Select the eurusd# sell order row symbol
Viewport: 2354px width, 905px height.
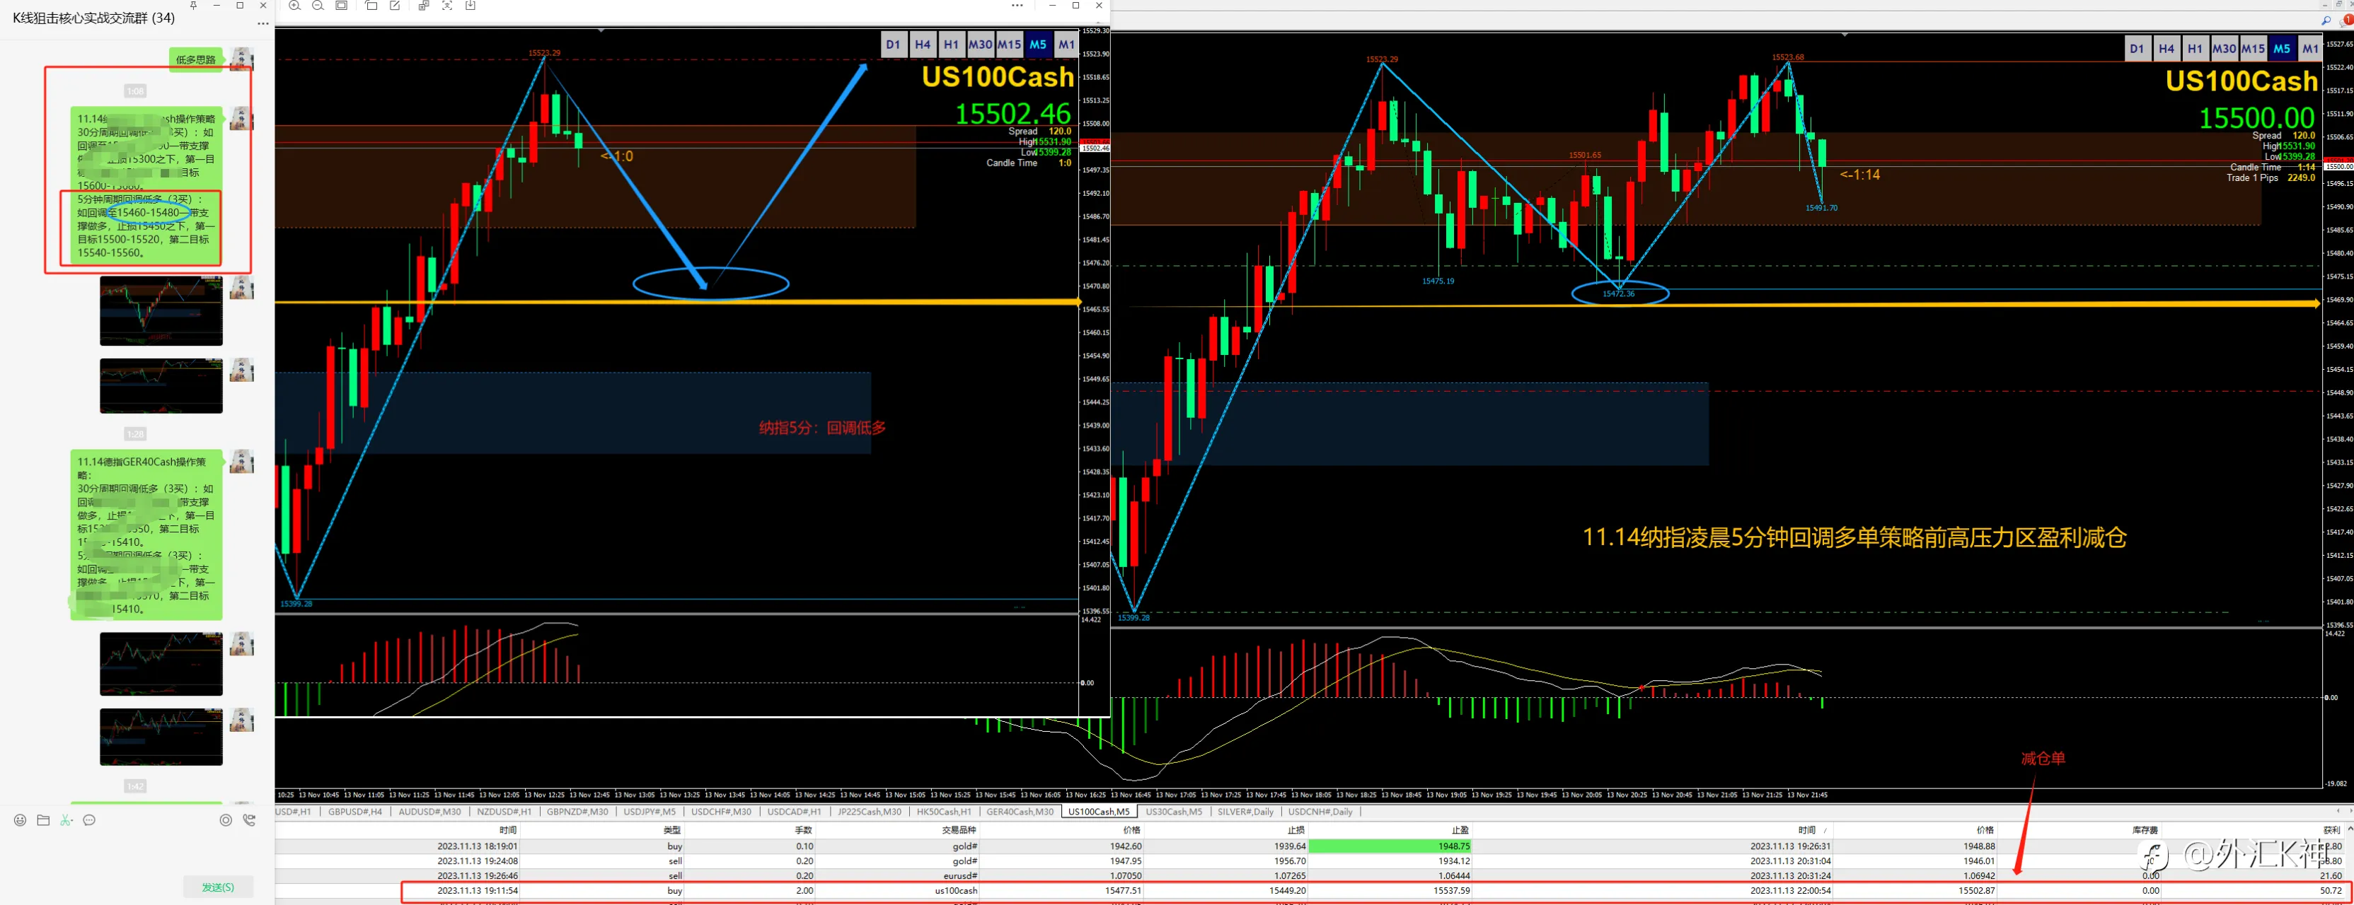959,876
